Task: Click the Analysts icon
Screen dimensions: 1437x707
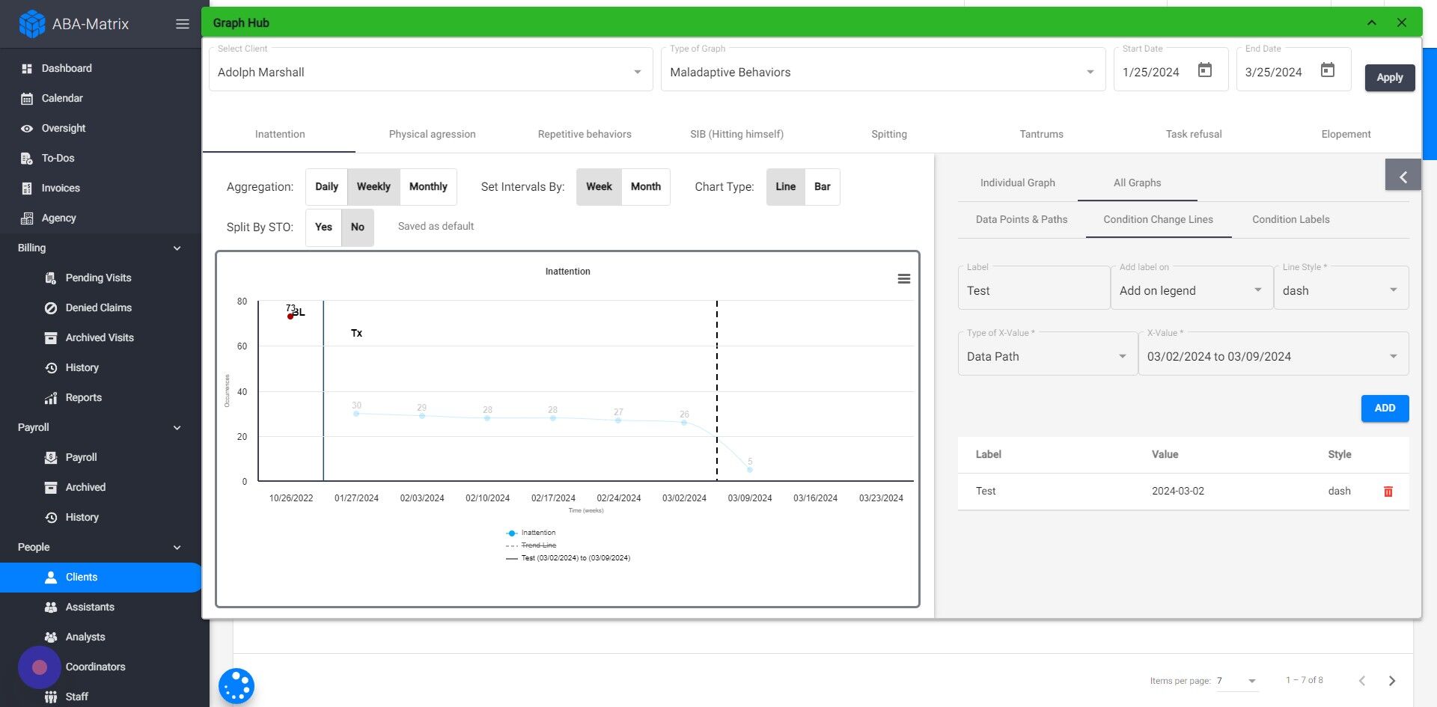Action: pos(51,637)
